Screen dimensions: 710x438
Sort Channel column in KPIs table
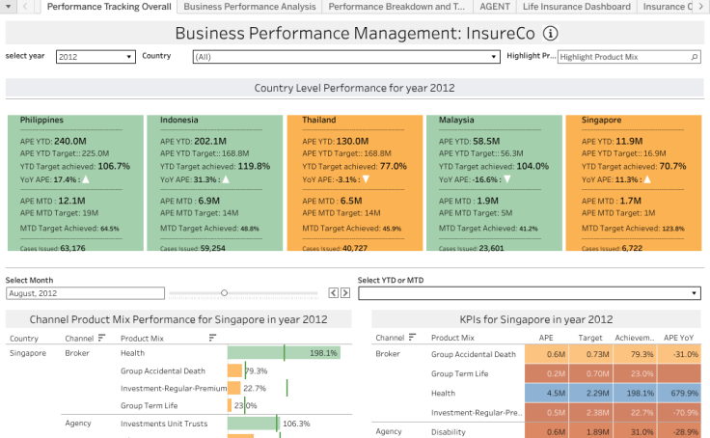[412, 338]
